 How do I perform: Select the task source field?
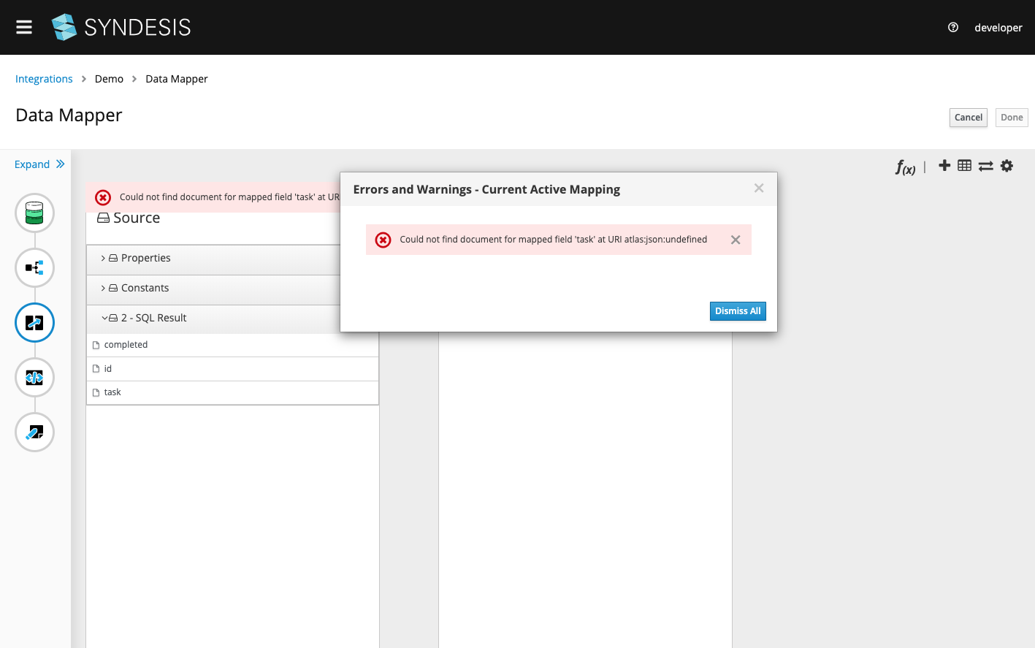click(232, 392)
